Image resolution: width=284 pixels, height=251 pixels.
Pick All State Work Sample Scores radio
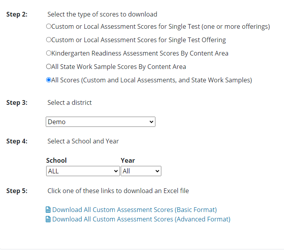tap(49, 67)
